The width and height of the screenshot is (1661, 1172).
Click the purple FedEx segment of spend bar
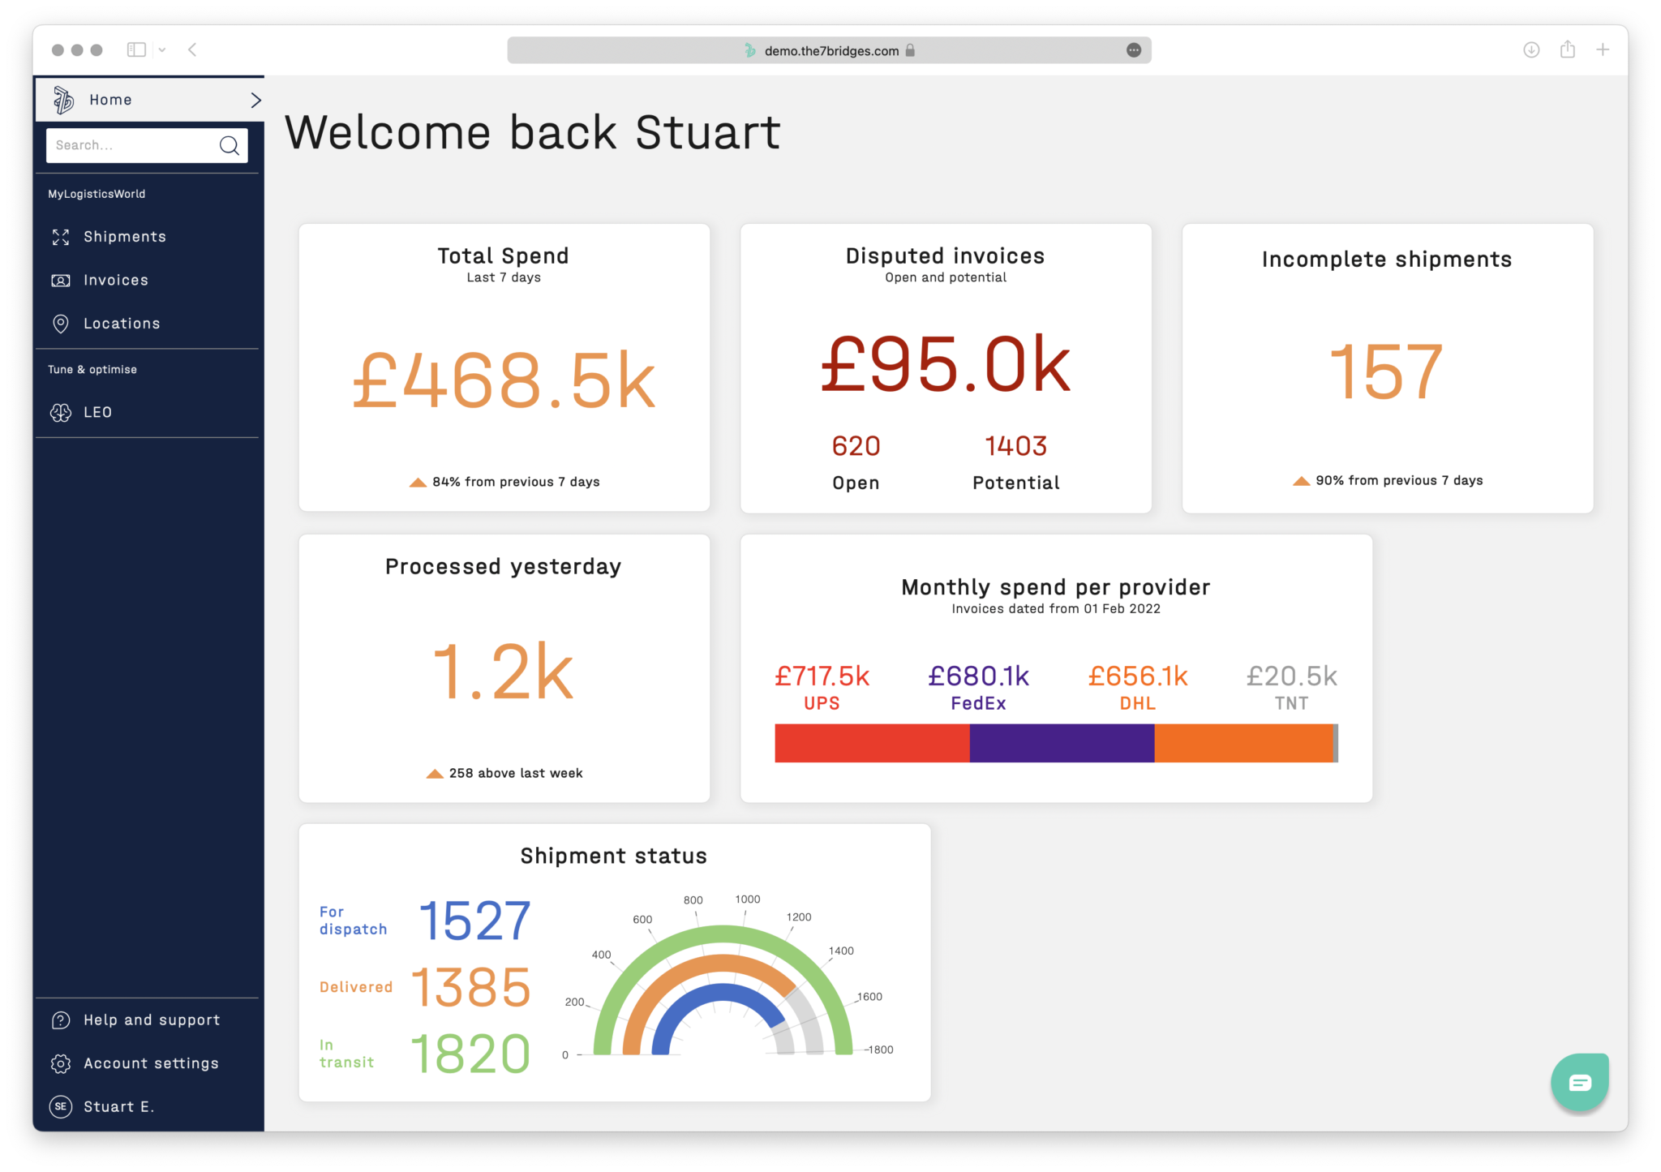pyautogui.click(x=1061, y=743)
